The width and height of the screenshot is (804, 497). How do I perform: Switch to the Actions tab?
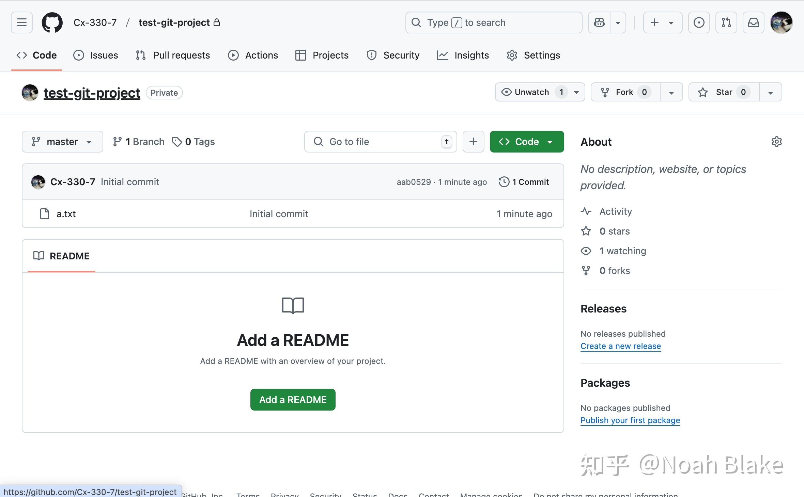tap(253, 55)
